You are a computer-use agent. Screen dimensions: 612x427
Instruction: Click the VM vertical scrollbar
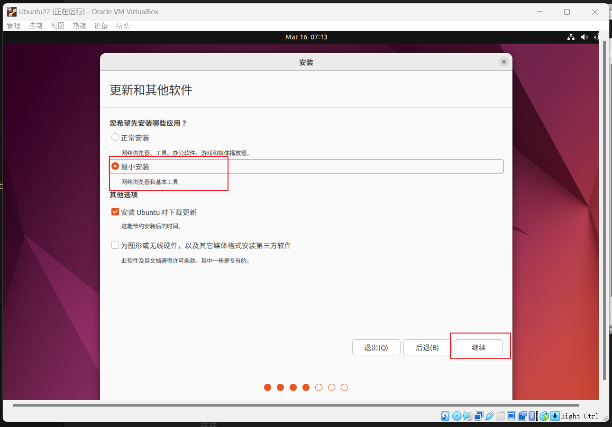(604, 210)
